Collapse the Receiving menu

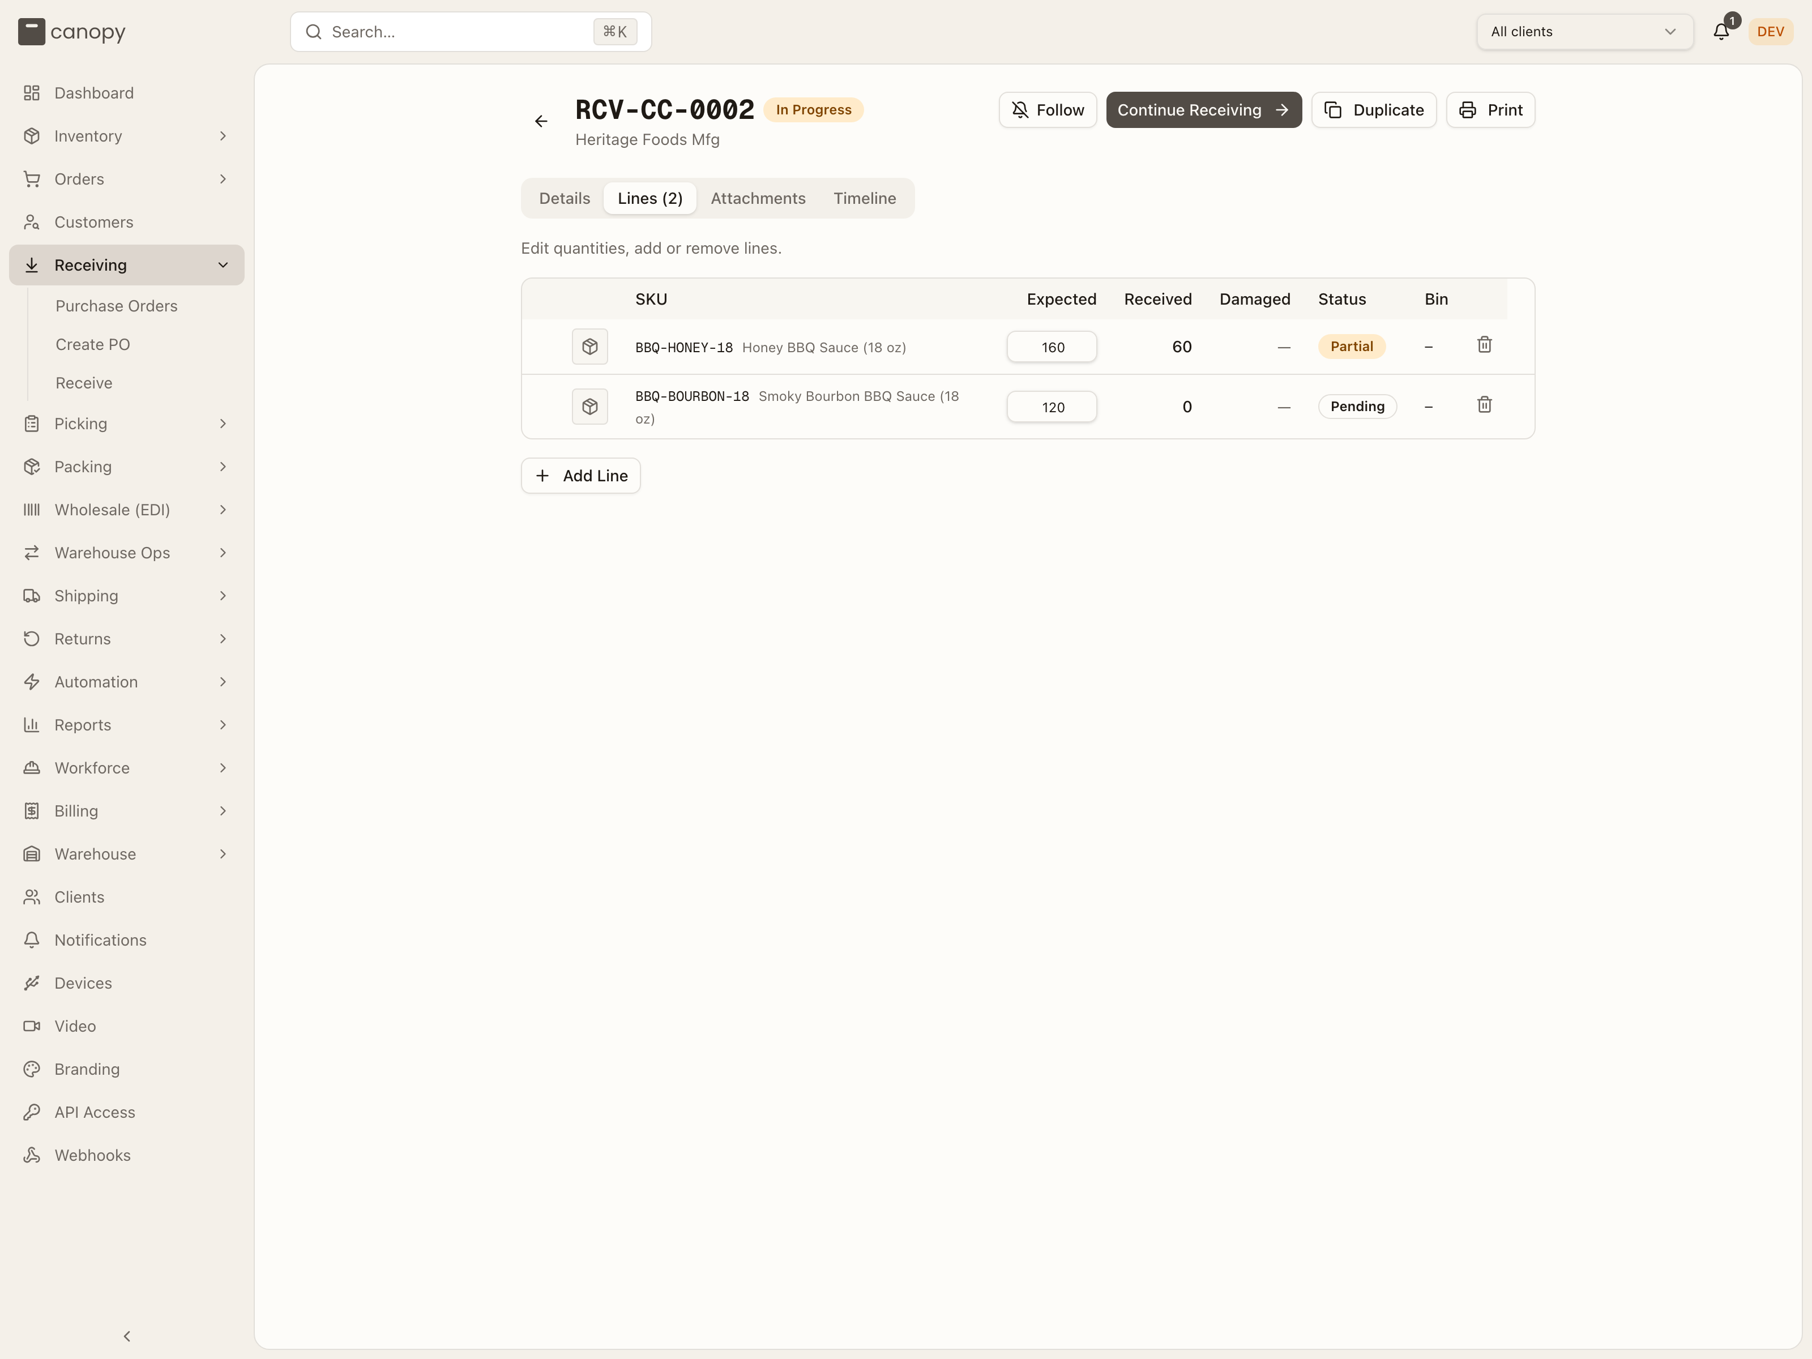127,266
